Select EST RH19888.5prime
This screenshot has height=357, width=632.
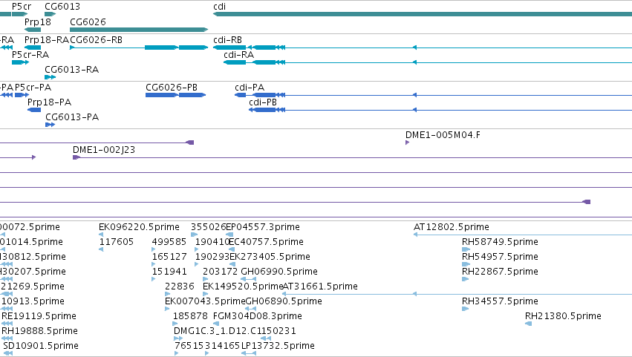pos(40,331)
